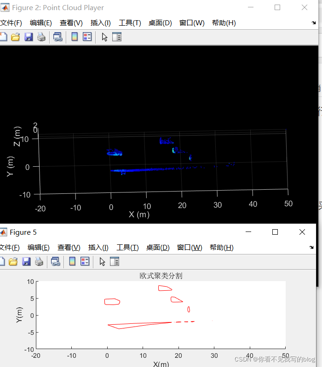Select edit plot arrow in Point Cloud Player
This screenshot has width=322, height=367.
[104, 37]
